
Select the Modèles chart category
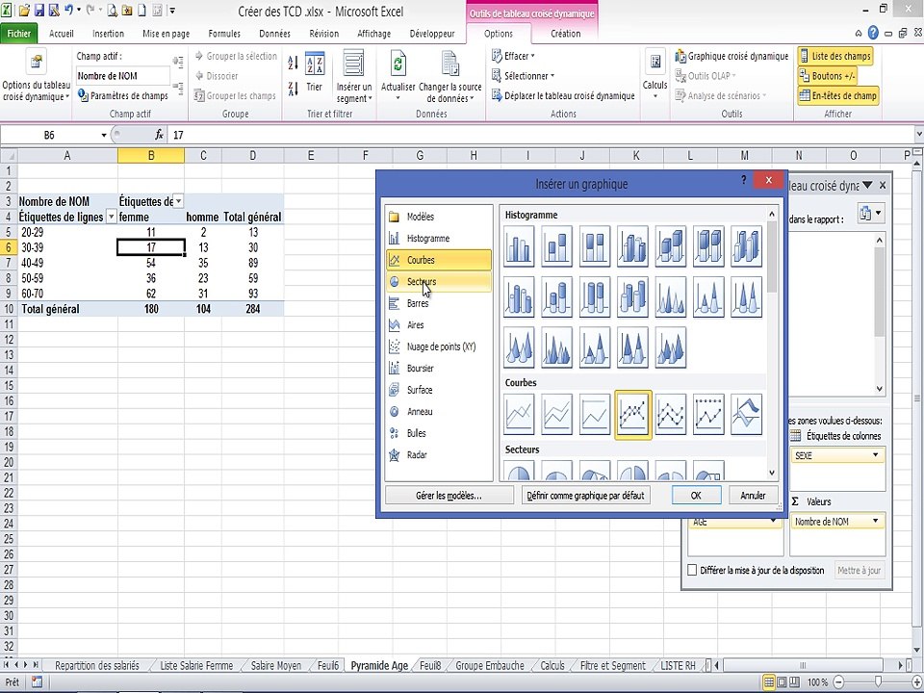[439, 217]
